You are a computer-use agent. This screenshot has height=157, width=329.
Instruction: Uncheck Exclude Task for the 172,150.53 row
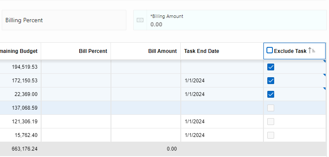(x=271, y=81)
